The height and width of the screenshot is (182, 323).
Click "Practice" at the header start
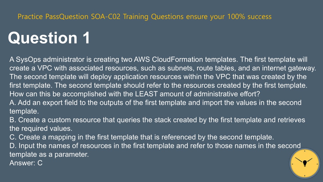(x=30, y=16)
